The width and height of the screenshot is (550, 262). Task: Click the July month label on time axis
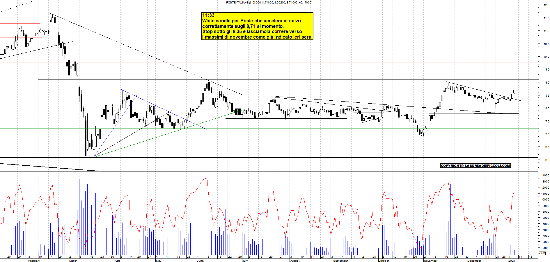[245, 261]
